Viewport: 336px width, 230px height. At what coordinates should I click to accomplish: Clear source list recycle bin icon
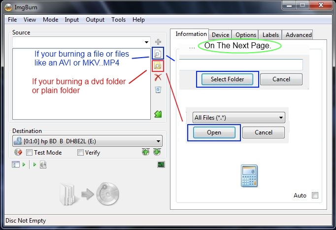pos(158,90)
